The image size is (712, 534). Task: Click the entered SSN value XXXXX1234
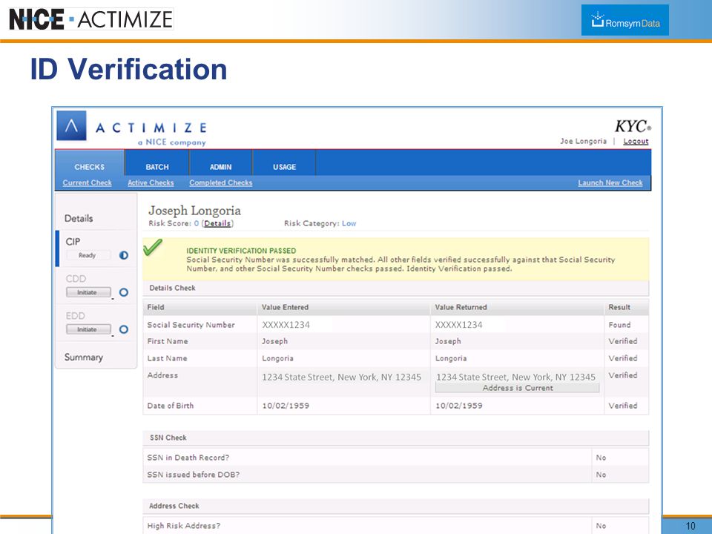pos(286,325)
